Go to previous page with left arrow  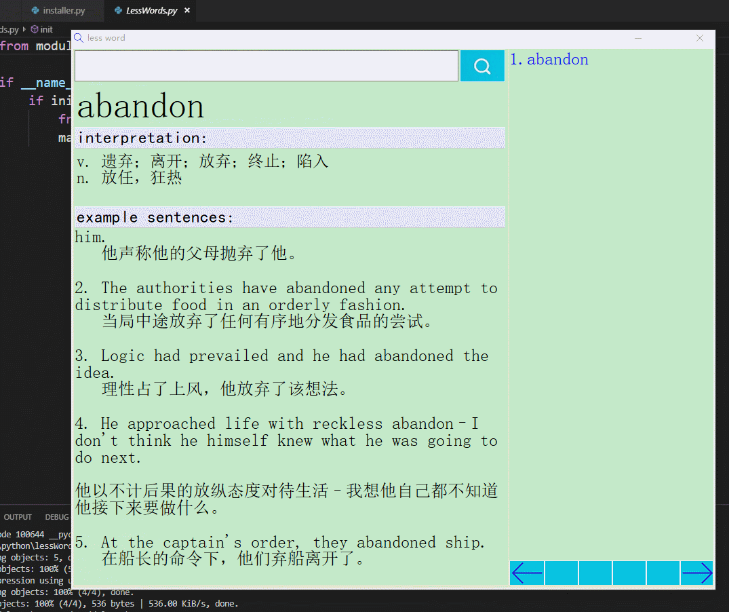coord(527,573)
